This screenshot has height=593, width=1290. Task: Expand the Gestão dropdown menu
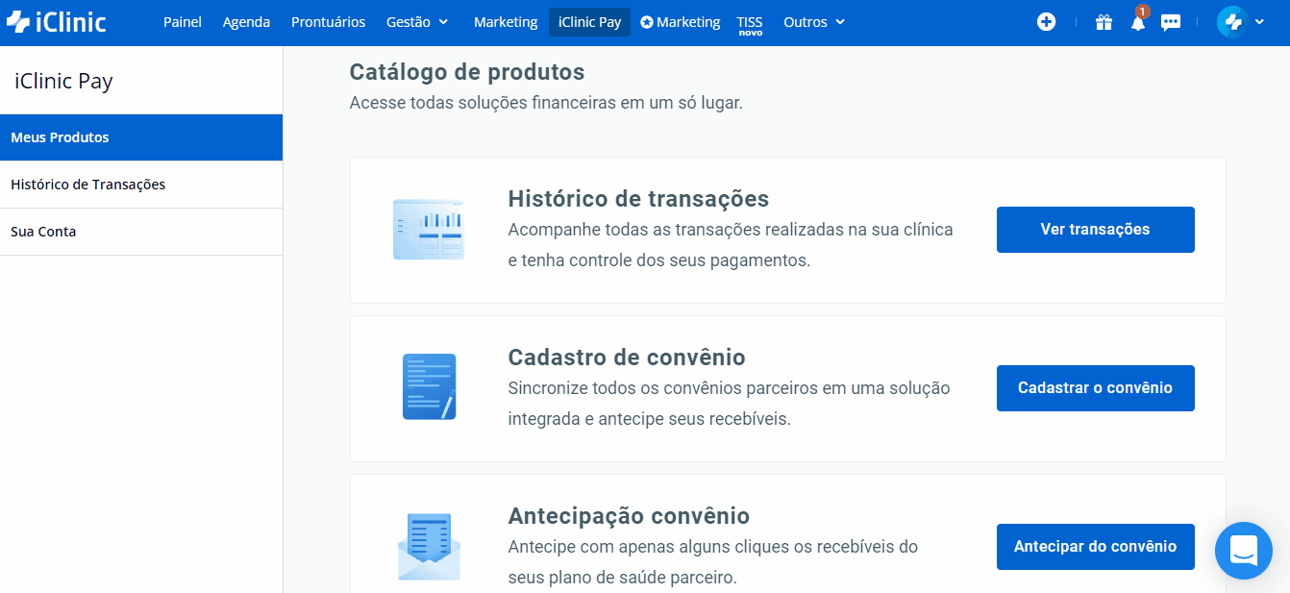(x=417, y=22)
